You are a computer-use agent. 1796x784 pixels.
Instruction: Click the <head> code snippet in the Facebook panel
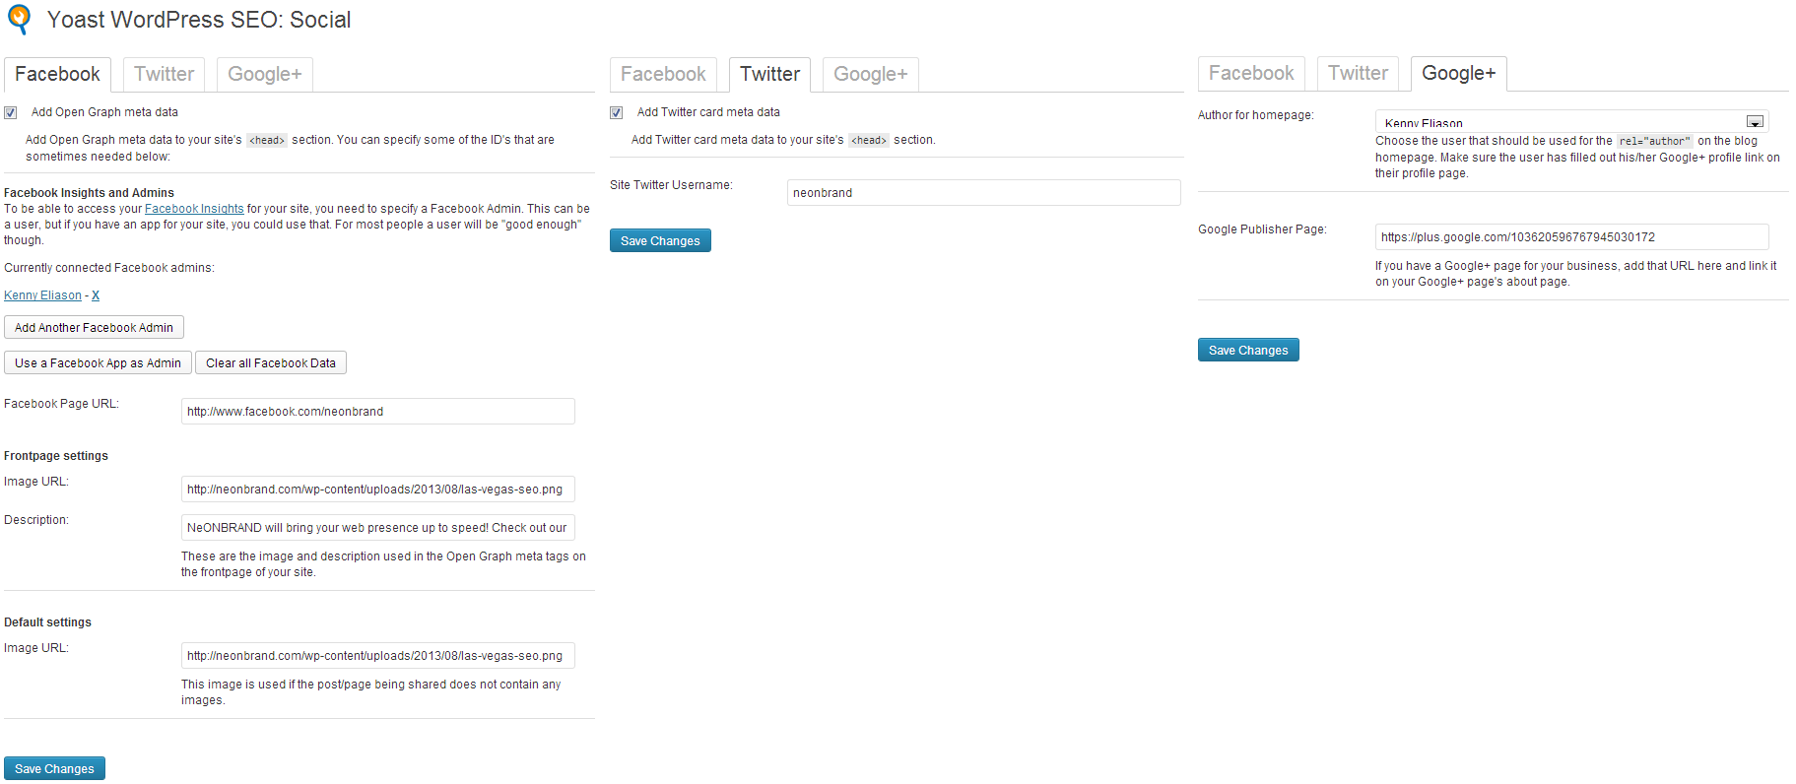267,140
